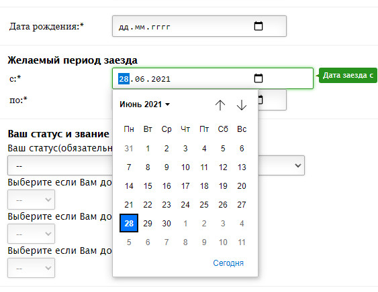
Task: Open first small '--' dropdown below status
Action: (x=31, y=200)
